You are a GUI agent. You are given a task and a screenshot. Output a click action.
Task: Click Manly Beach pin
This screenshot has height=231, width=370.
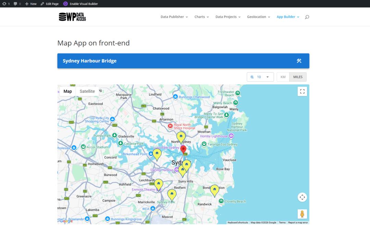pos(235,103)
